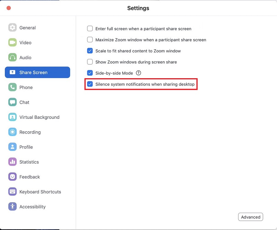Go to the Accessibility section
This screenshot has height=230, width=277.
32,207
